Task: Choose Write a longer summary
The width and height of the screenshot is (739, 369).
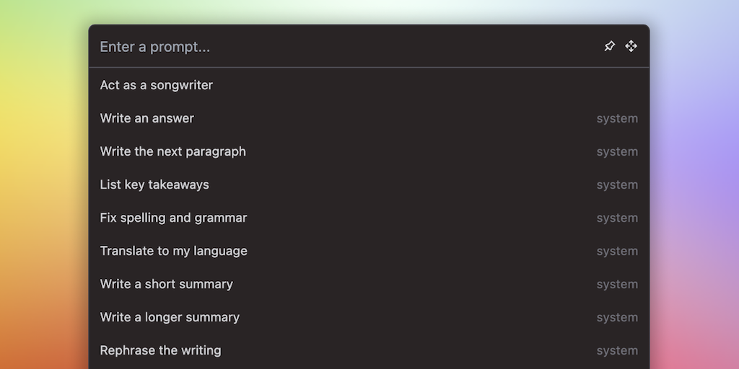Action: [170, 317]
